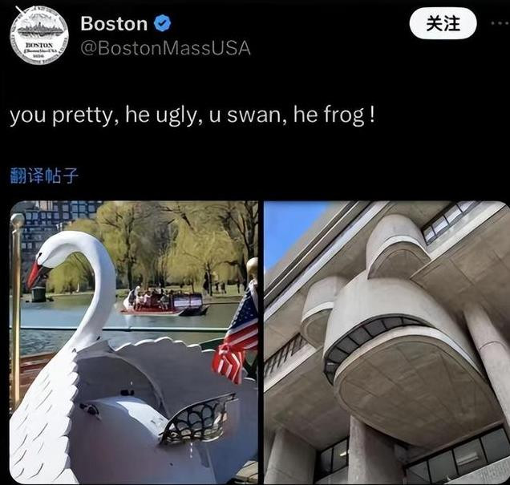Open the Boston city seal profile avatar
Image resolution: width=510 pixels, height=485 pixels.
pyautogui.click(x=39, y=35)
